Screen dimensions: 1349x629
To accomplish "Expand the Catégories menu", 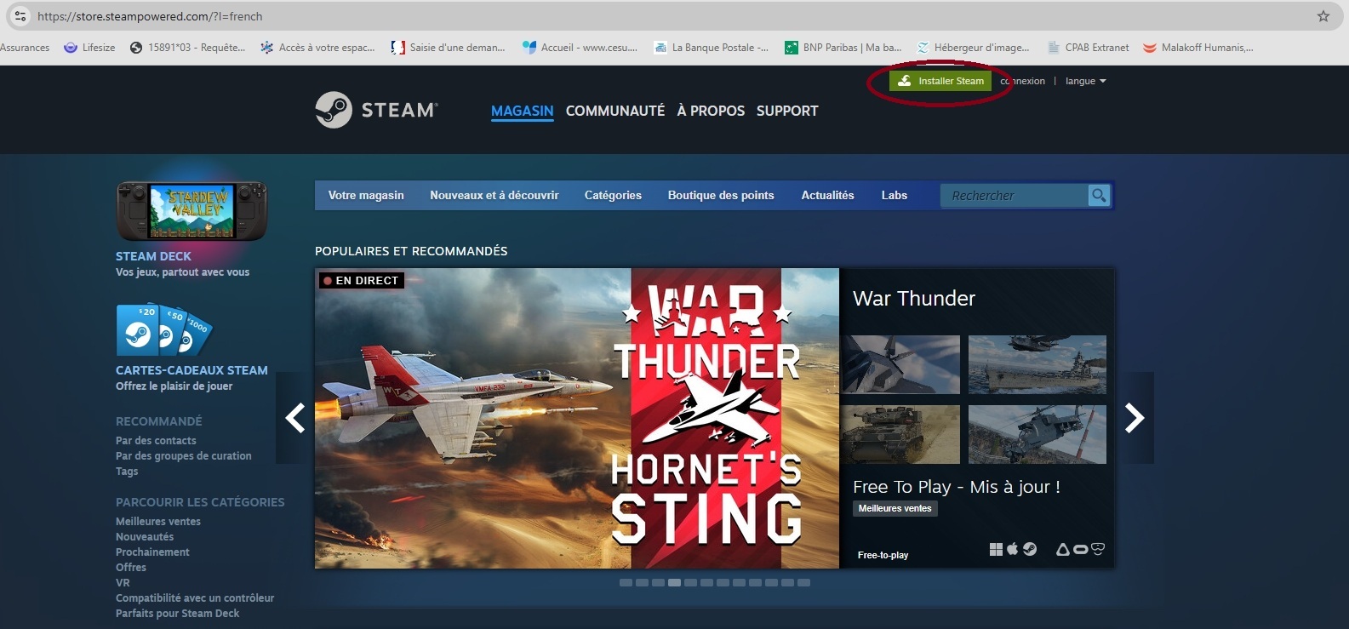I will 613,195.
